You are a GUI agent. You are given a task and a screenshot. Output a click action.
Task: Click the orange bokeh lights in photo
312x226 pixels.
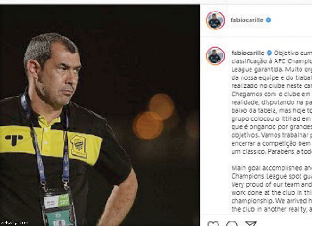tap(154, 116)
